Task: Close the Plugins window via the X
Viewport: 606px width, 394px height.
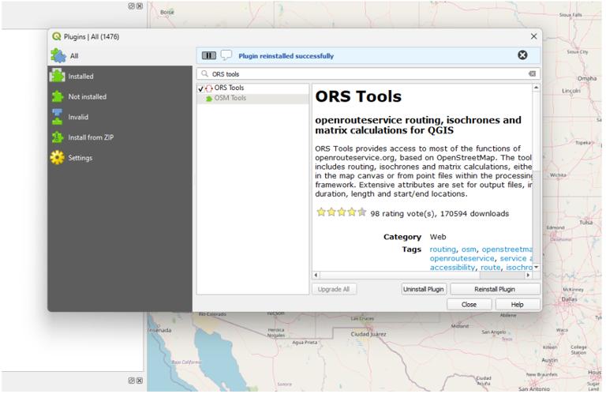Action: 533,36
